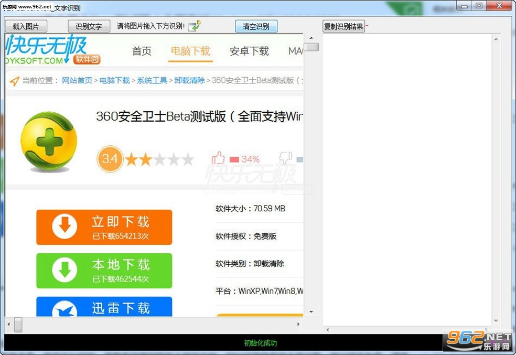Click the blue 迅雷下载 text

[x=121, y=308]
